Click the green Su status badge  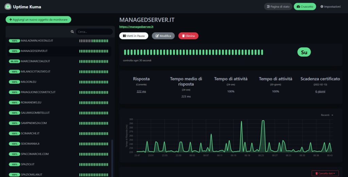[304, 52]
